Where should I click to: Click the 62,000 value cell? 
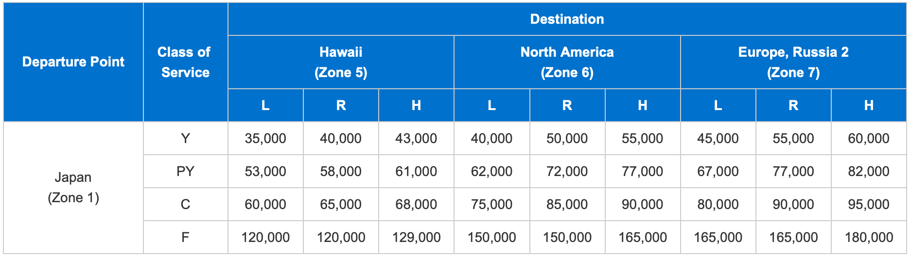[x=491, y=171]
